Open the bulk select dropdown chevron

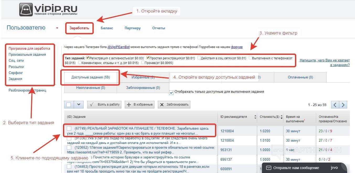point(79,105)
